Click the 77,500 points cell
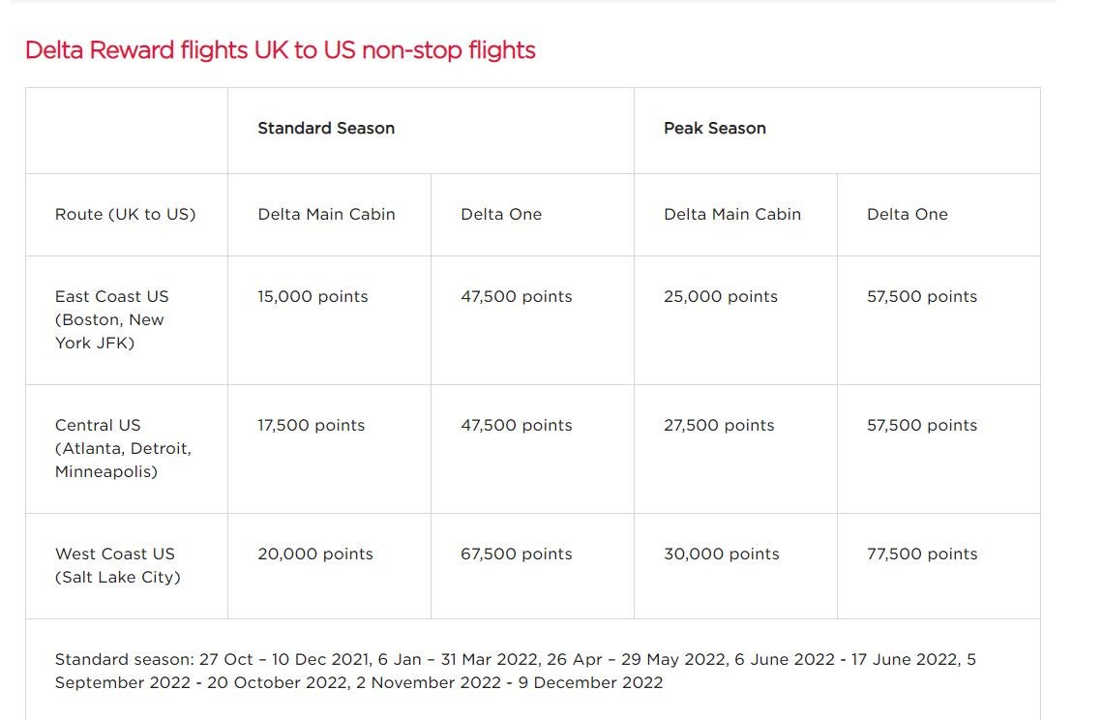The image size is (1102, 720). pyautogui.click(x=922, y=555)
